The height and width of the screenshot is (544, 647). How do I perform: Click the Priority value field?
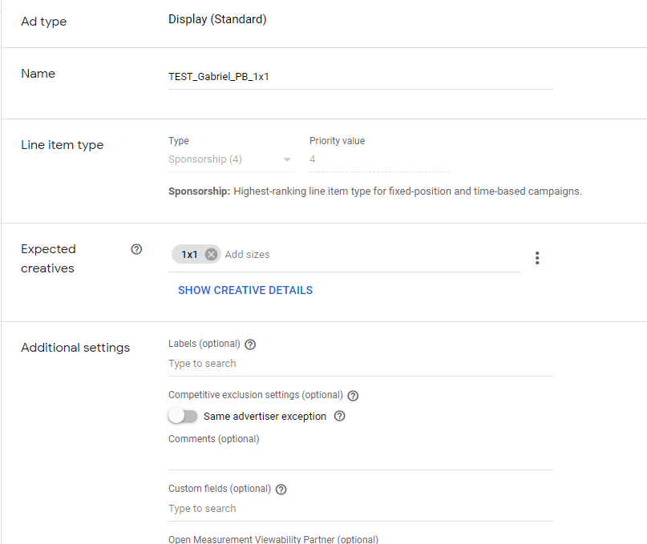[x=379, y=159]
